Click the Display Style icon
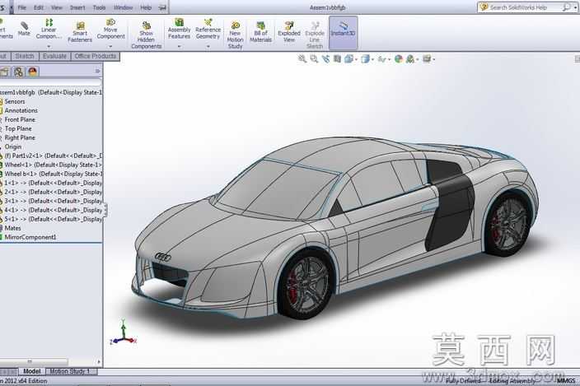This screenshot has width=580, height=386. [x=365, y=58]
